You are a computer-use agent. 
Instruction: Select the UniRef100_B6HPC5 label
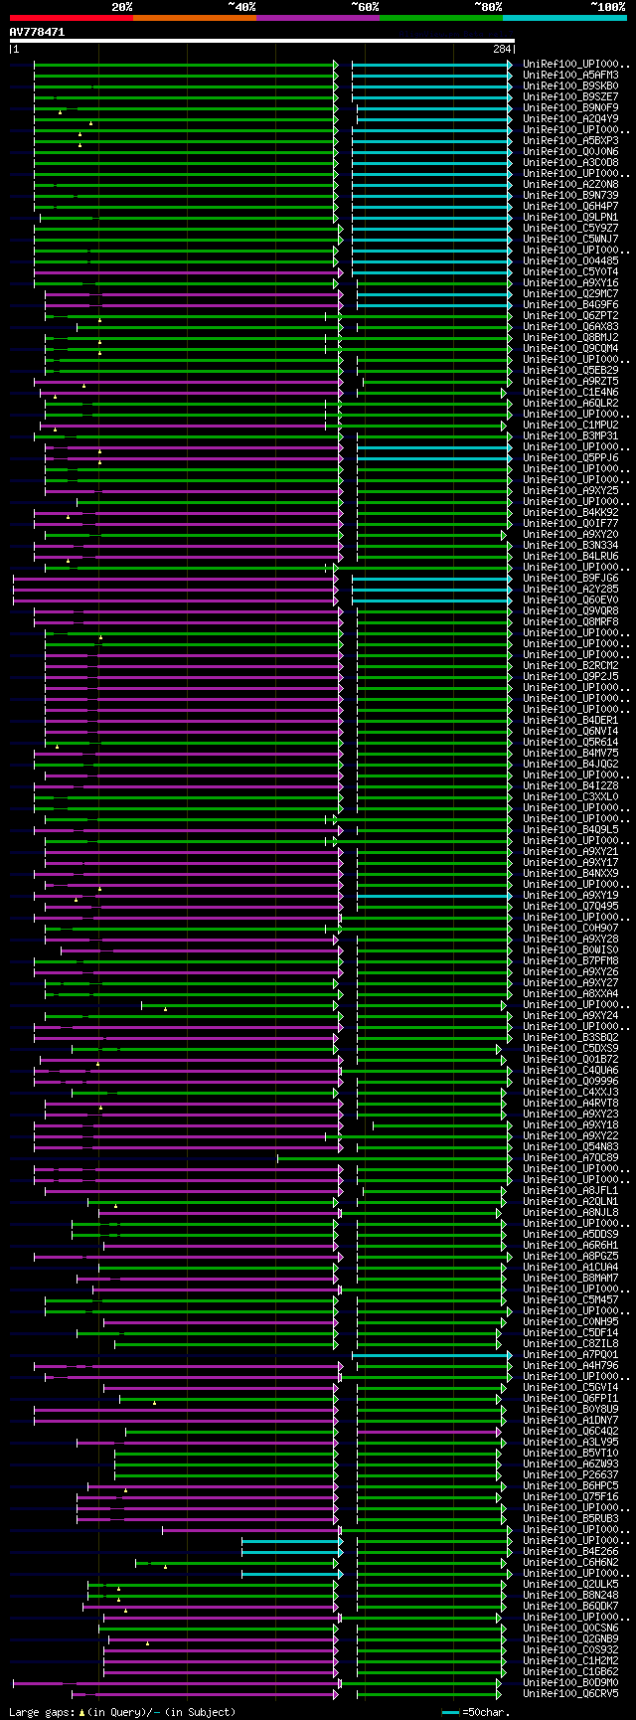pyautogui.click(x=570, y=1485)
